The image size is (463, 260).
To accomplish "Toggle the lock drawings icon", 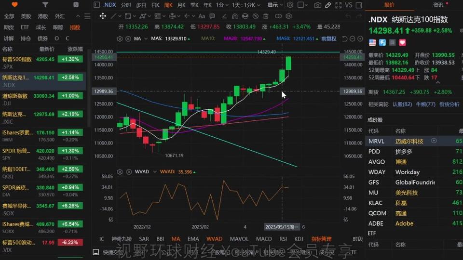I will (245, 16).
